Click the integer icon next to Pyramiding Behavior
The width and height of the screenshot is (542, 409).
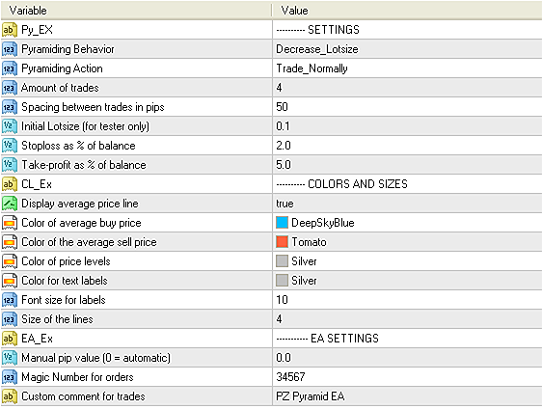point(10,49)
